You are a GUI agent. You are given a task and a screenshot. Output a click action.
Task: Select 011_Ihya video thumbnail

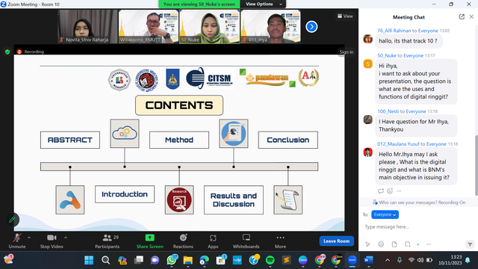(x=270, y=27)
